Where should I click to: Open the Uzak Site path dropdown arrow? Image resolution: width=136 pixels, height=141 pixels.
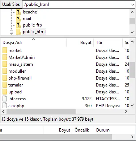click(x=133, y=5)
